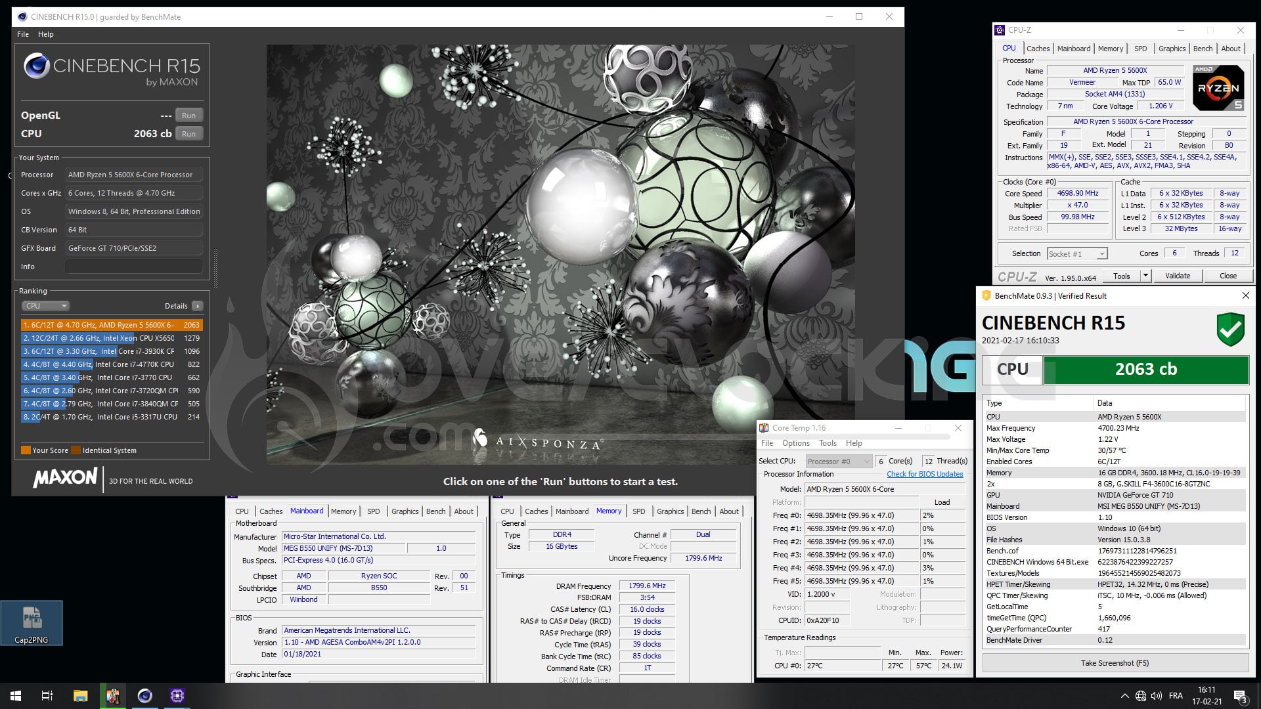Screen dimensions: 1261x709
Task: Open the CPU-Z Tools dropdown arrow
Action: tap(1145, 276)
